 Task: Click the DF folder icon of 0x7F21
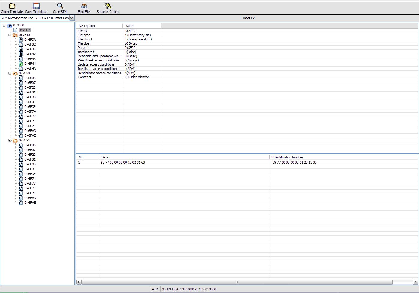(15, 141)
